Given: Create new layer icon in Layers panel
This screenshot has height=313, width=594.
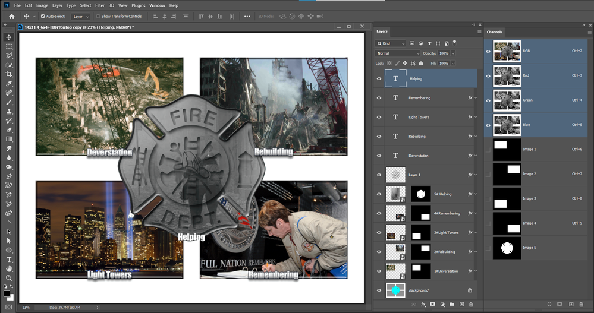Looking at the screenshot, I should point(462,304).
